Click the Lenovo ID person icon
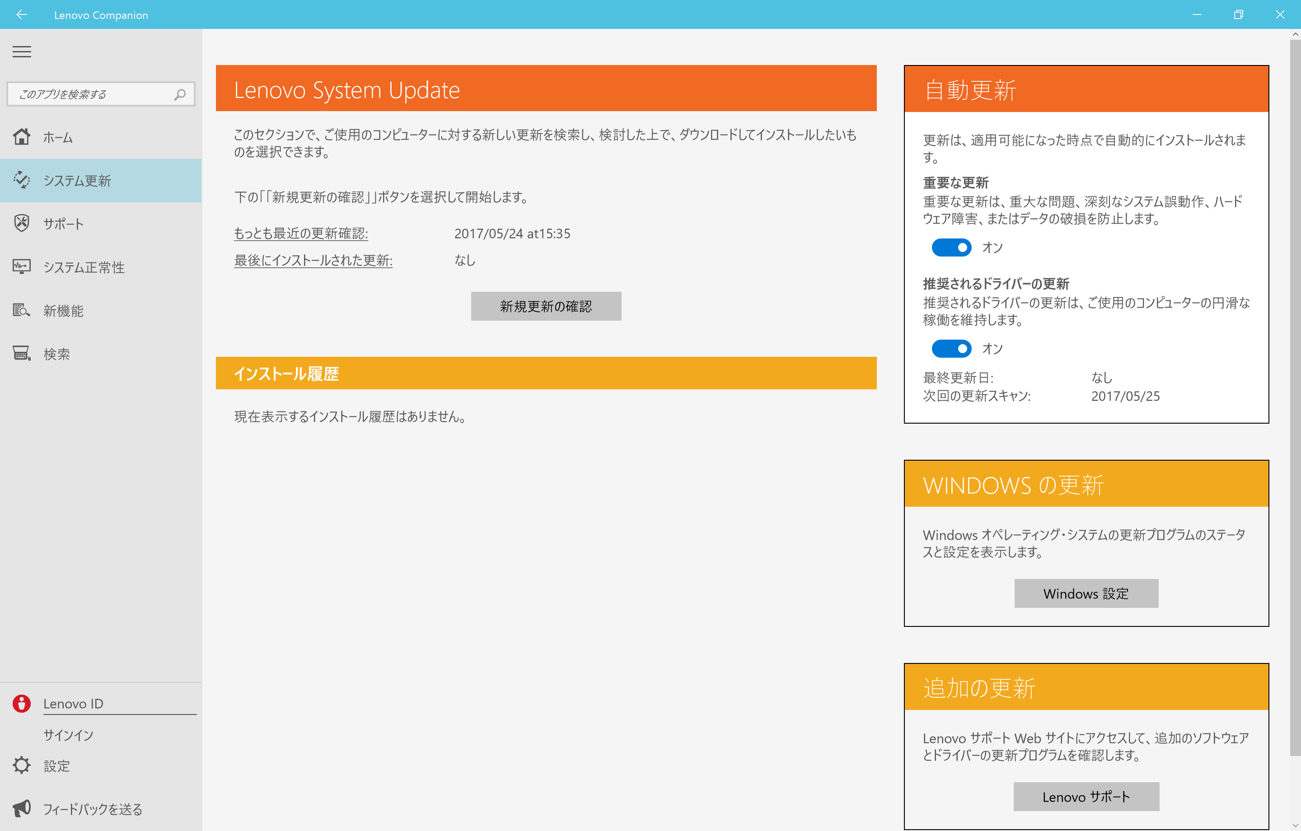Screen dimensions: 1301x831 [22, 703]
